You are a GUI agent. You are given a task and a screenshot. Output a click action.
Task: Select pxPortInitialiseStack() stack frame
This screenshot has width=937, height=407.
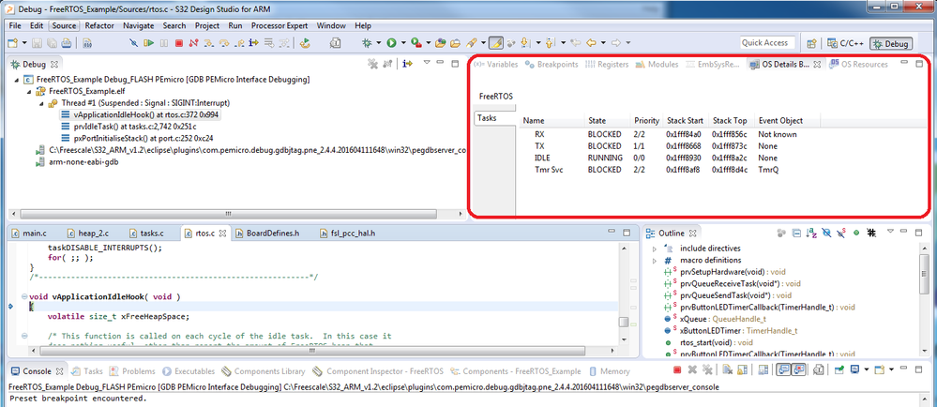(136, 138)
